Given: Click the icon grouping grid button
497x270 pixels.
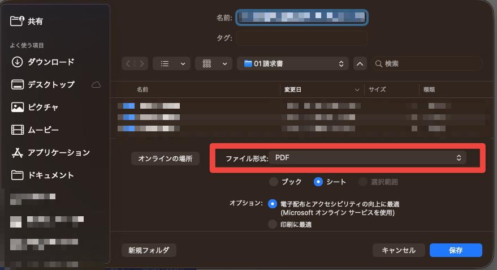Looking at the screenshot, I should pos(207,64).
